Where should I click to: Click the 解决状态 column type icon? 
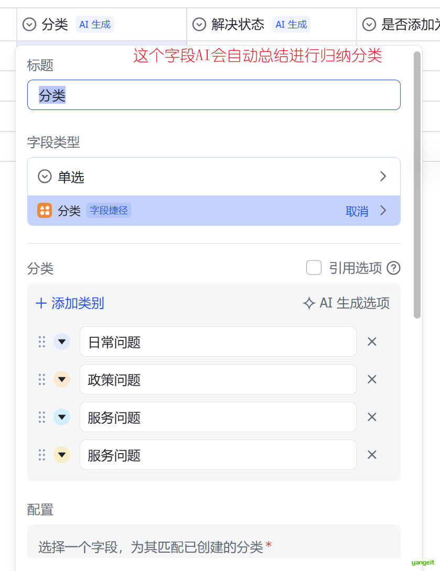tap(199, 24)
